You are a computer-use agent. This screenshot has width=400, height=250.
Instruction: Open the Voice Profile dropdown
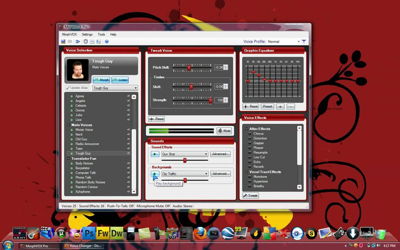pyautogui.click(x=299, y=42)
